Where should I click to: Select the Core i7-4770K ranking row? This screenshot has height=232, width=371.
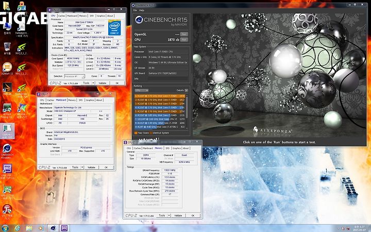160,127
